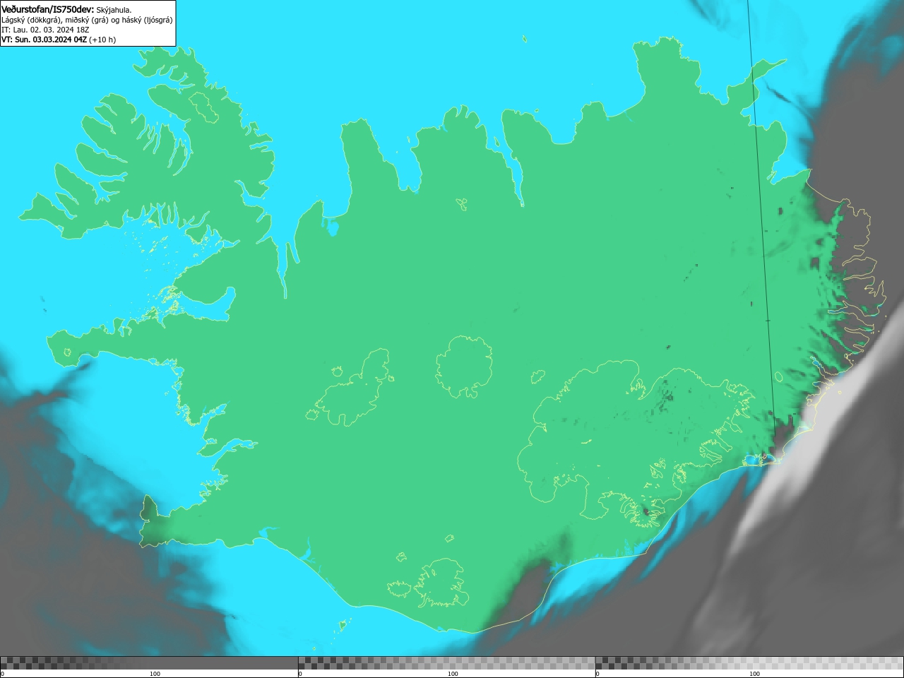The height and width of the screenshot is (678, 904).
Task: Click the medium gray mid-cloud scale bar
Action: pyautogui.click(x=446, y=663)
